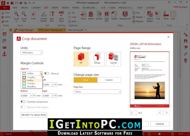Click the Zoom In ribbon icon
This screenshot has height=136, width=190.
tap(16, 17)
